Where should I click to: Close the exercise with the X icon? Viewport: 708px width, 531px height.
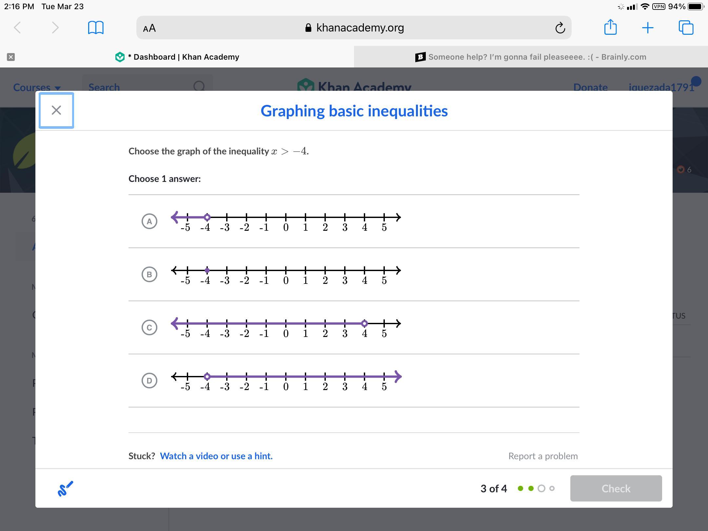[x=56, y=110]
